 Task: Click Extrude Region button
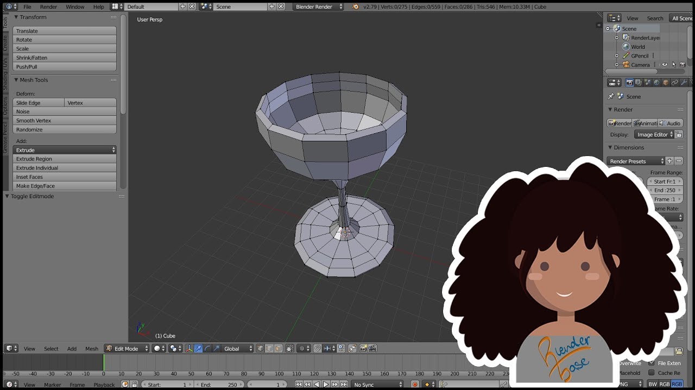click(x=65, y=159)
